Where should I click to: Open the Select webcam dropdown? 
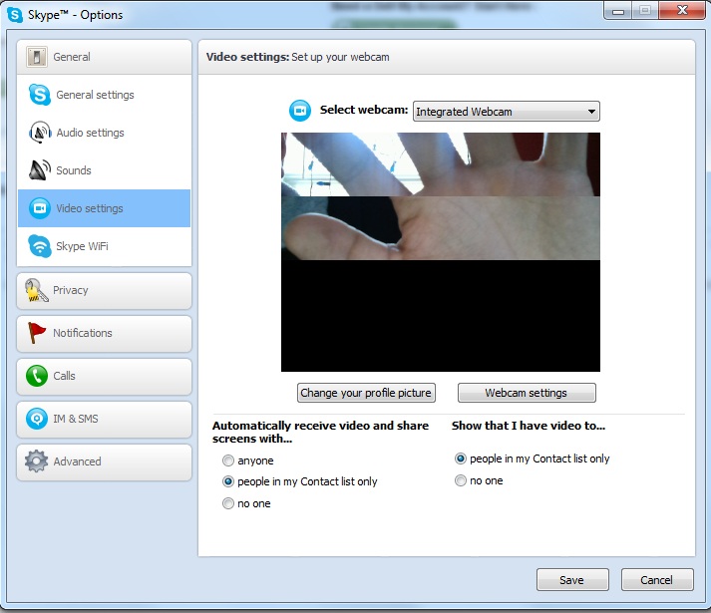(x=506, y=111)
